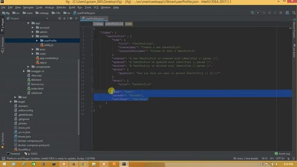
Task: Open Project Structure icon in toolbar
Action: [287, 13]
